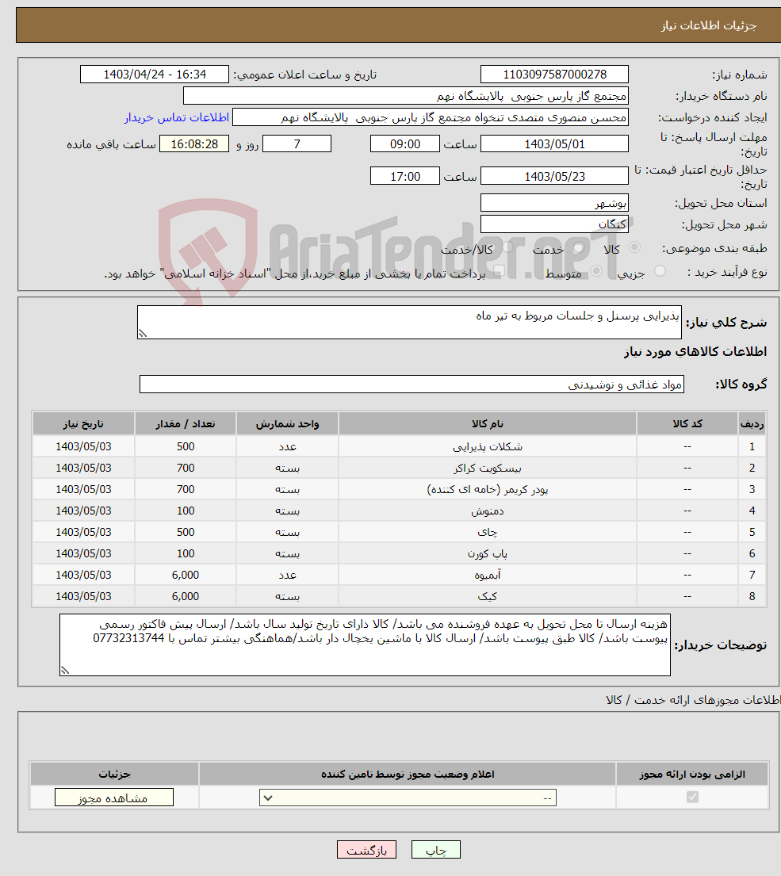Click the buyer organization name field
Viewport: 781px width, 876px height.
tap(406, 96)
